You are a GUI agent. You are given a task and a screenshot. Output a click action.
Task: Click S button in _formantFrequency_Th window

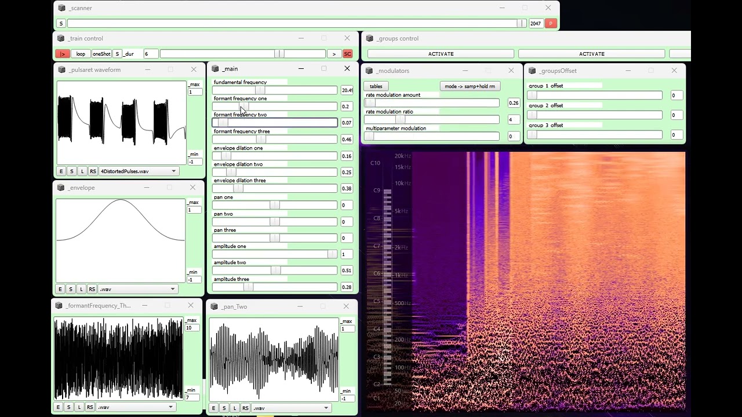point(68,407)
